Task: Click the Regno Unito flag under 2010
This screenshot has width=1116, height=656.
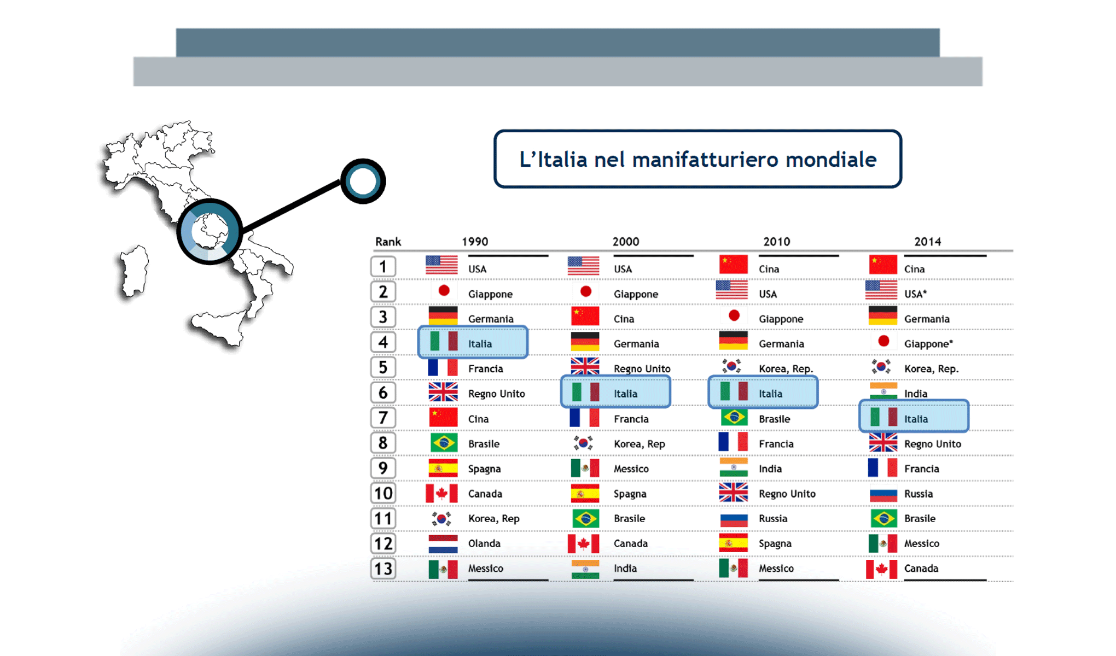Action: point(733,493)
